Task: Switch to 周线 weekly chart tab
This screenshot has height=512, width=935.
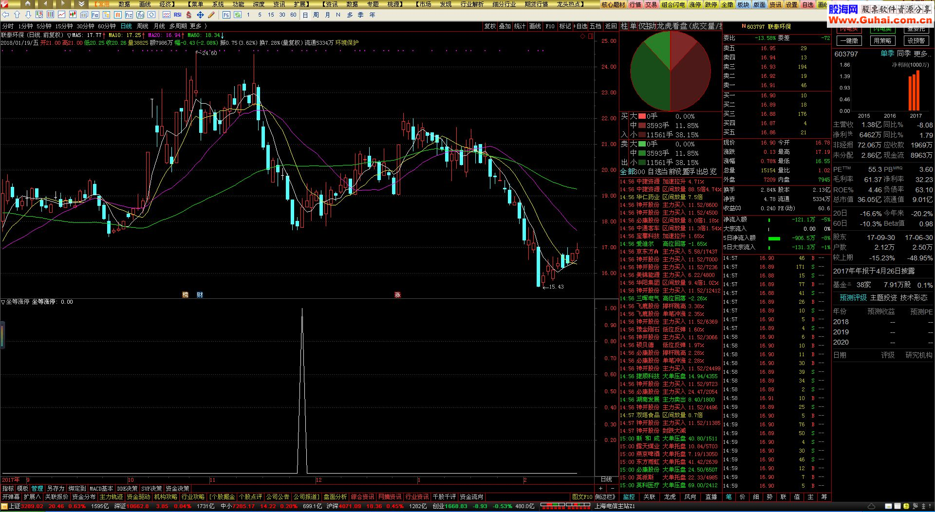Action: [x=143, y=26]
